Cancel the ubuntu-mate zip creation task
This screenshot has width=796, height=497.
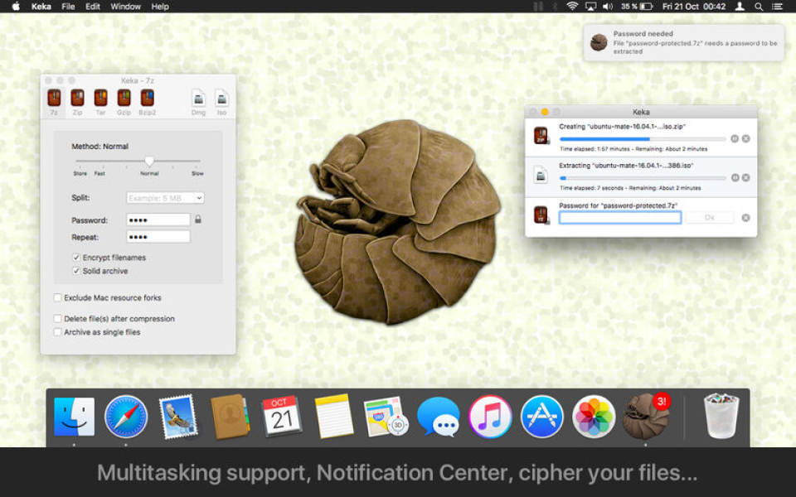(745, 138)
